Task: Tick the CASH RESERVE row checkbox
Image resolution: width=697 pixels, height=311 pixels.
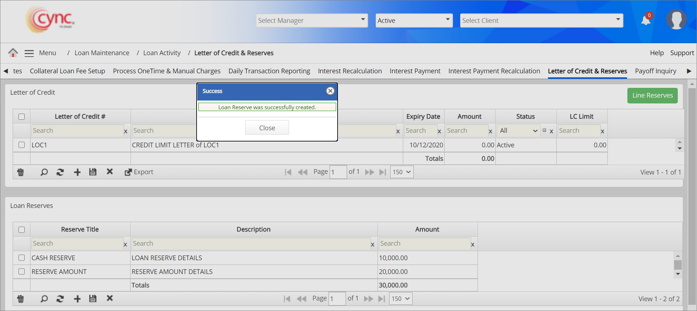Action: pos(22,258)
